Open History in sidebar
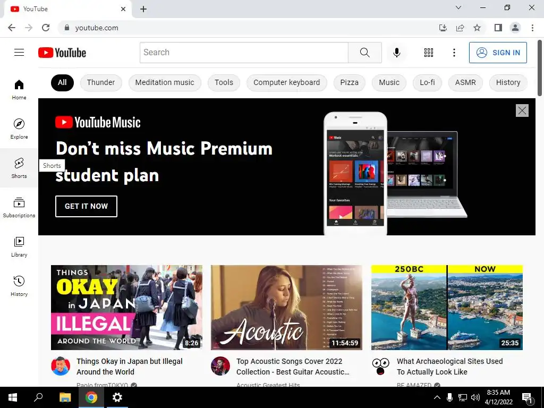 (x=19, y=286)
